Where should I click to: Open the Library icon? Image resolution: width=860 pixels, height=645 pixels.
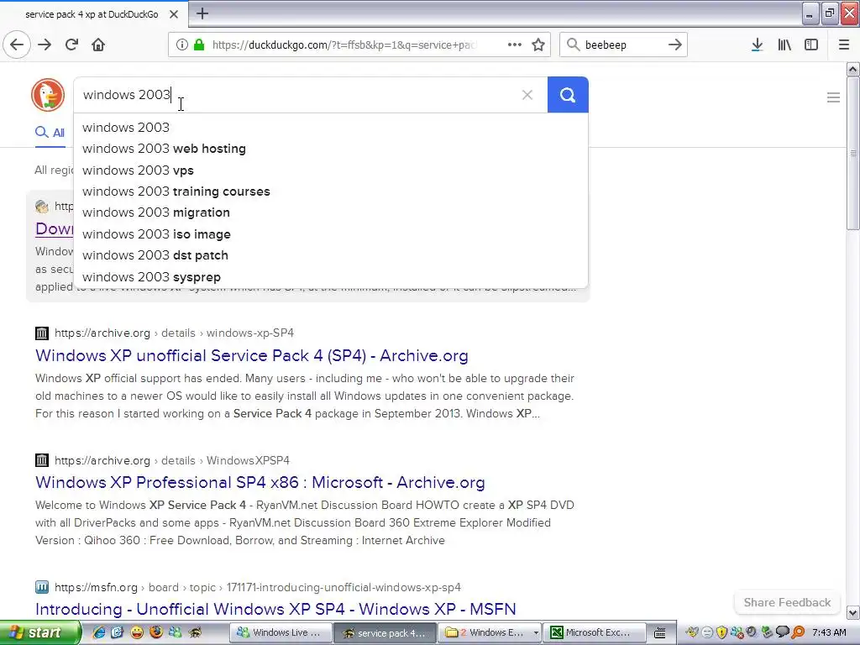tap(784, 45)
